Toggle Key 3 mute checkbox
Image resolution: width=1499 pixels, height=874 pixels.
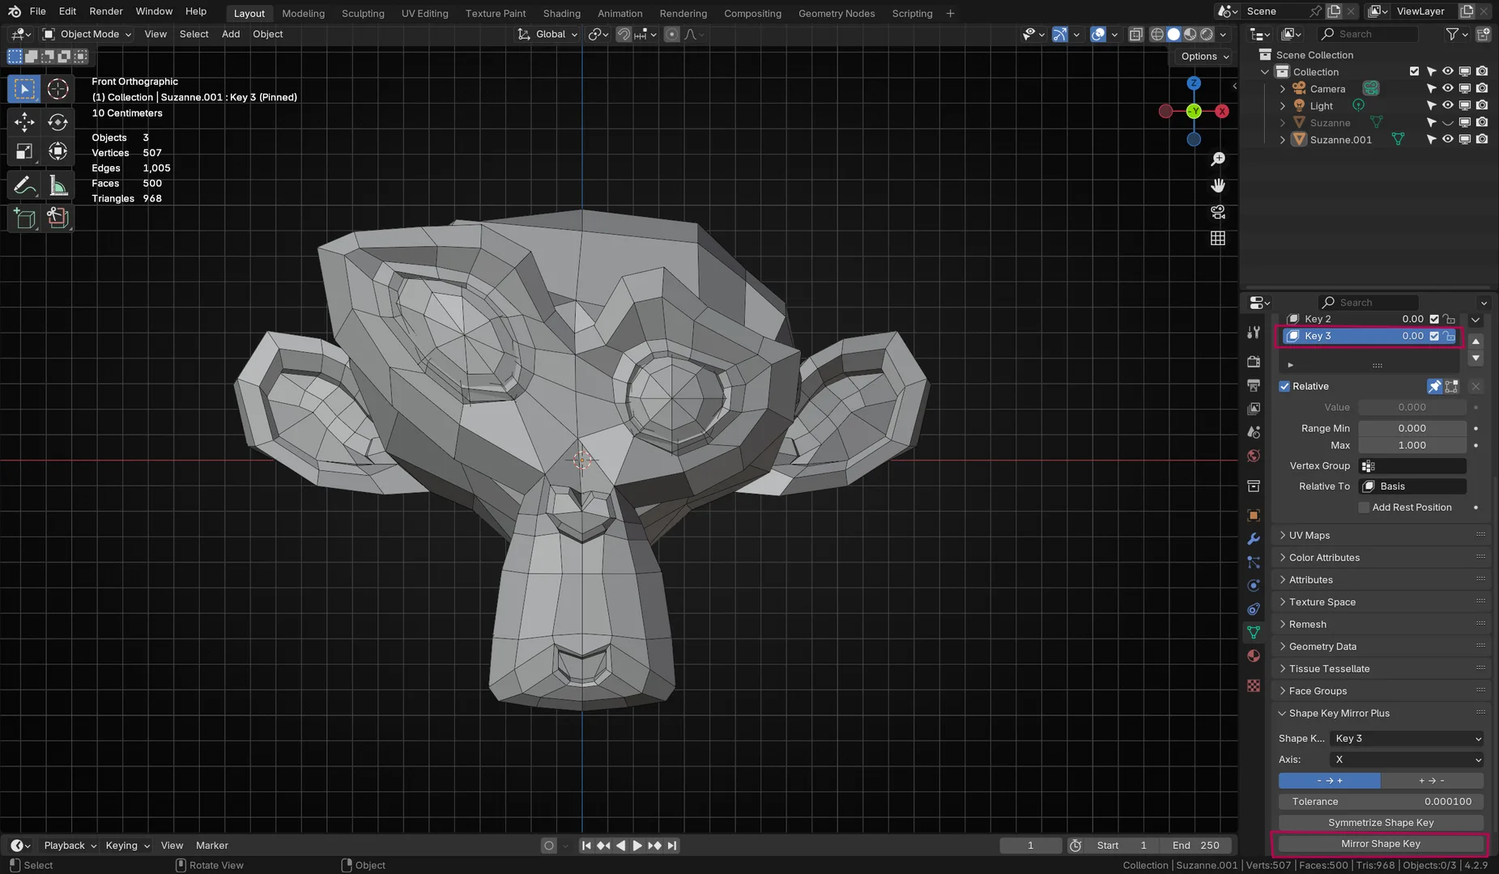[x=1434, y=336]
